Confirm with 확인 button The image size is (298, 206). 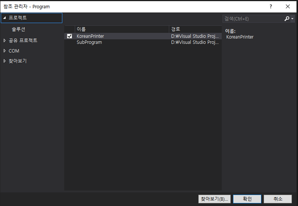[x=247, y=199]
